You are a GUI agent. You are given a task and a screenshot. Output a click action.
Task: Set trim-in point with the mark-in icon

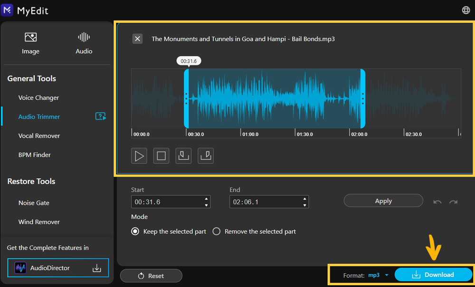point(183,155)
